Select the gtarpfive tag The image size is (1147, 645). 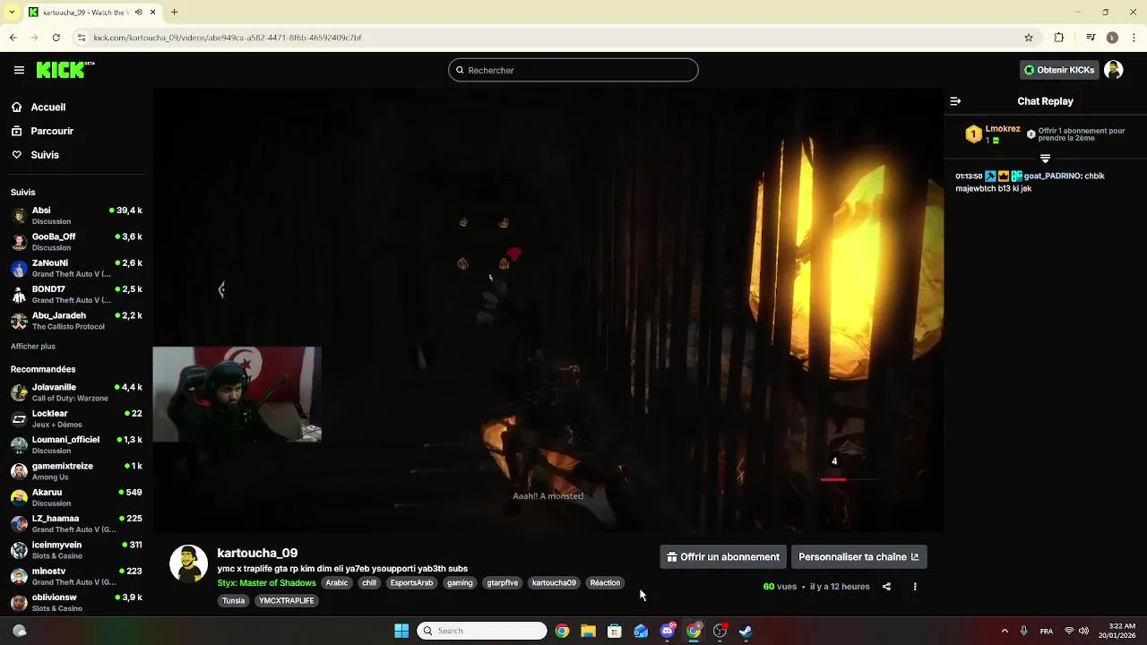502,583
